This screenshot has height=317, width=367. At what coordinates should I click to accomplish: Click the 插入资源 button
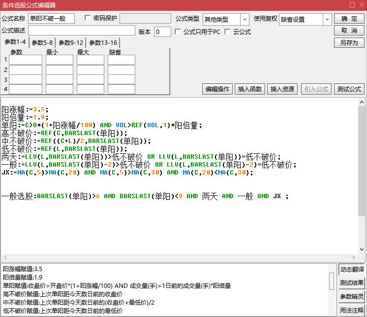(282, 89)
